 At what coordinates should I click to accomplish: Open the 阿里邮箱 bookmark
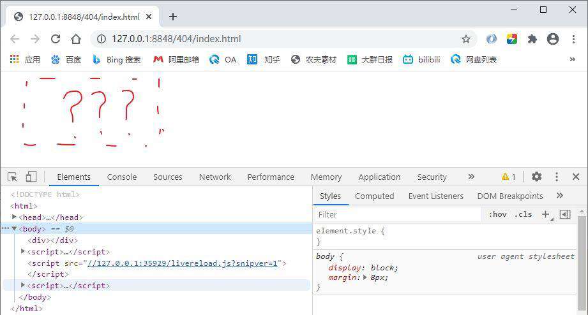(x=176, y=59)
